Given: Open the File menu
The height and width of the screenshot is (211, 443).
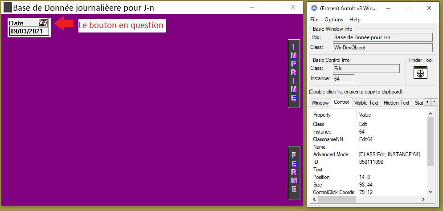Looking at the screenshot, I should click(x=314, y=20).
